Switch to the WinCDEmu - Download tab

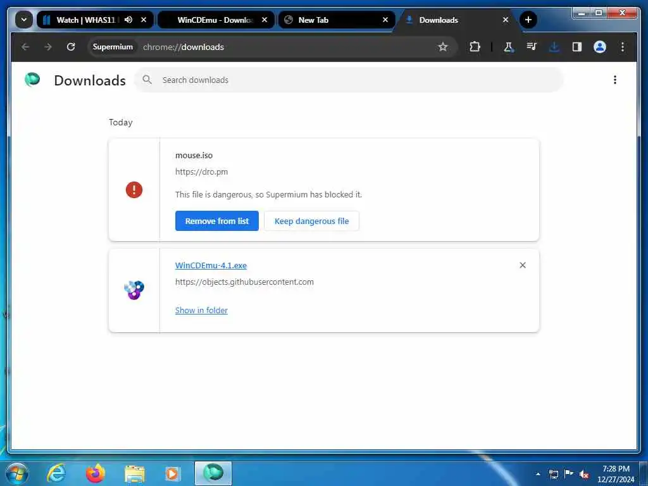(x=215, y=20)
